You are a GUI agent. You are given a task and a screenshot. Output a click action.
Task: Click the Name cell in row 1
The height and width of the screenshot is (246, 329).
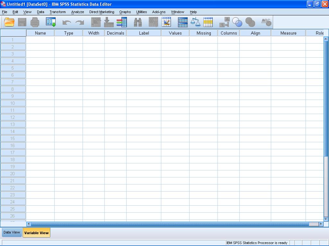[x=40, y=40]
